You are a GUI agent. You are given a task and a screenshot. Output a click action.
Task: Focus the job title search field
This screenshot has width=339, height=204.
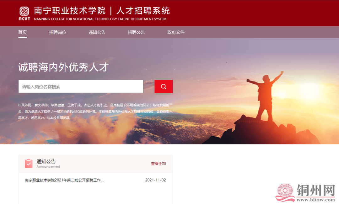[81, 86]
